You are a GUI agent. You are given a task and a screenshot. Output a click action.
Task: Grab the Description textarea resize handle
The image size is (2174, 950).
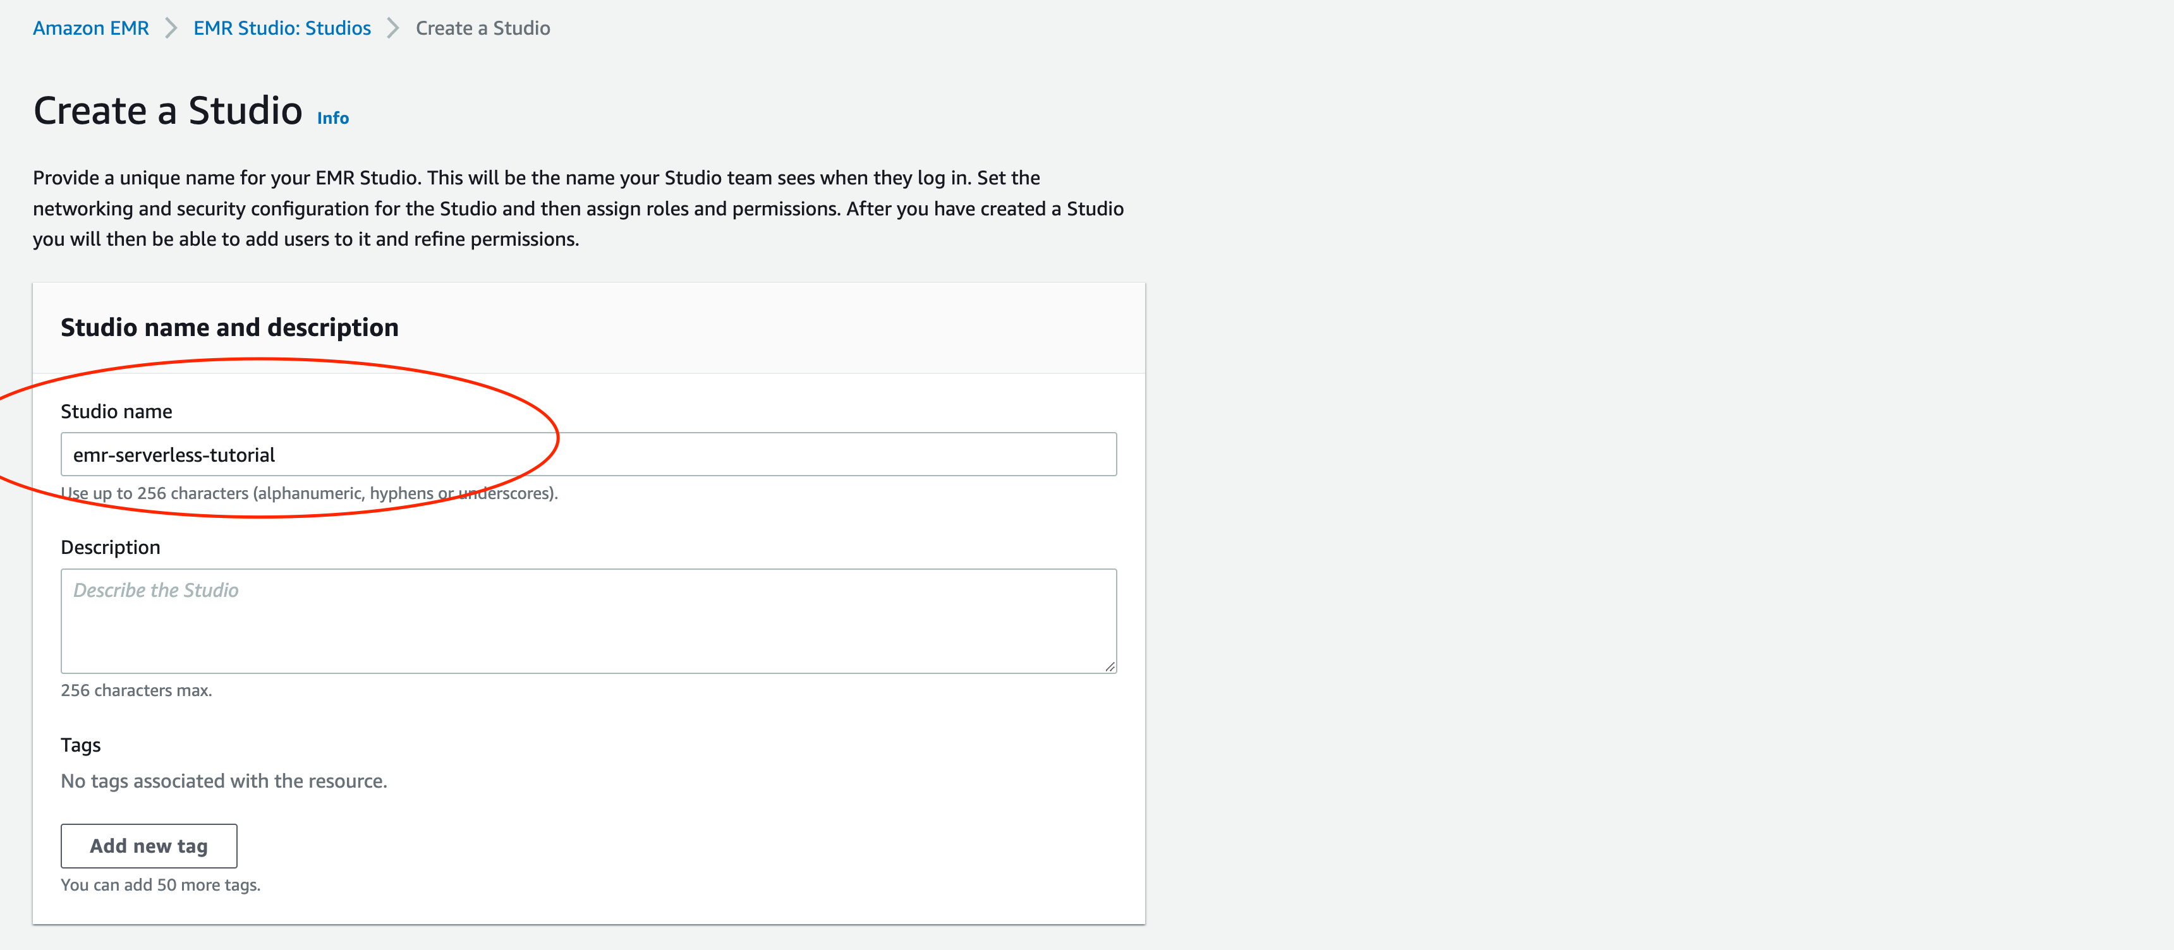point(1109,666)
